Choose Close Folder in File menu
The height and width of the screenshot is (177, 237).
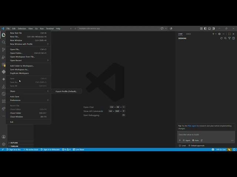(28, 113)
